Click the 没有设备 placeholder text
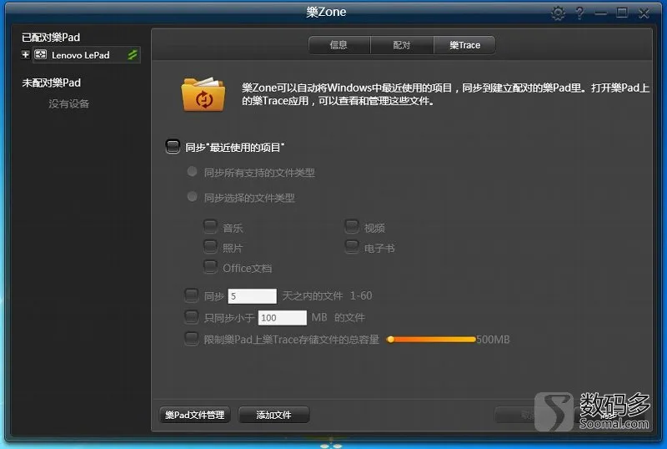The image size is (667, 449). click(x=69, y=103)
